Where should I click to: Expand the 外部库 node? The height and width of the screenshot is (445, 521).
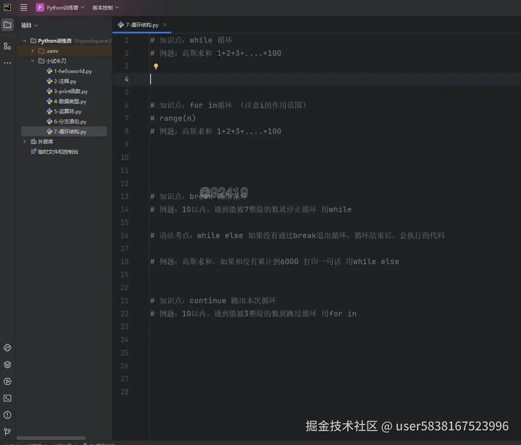24,142
